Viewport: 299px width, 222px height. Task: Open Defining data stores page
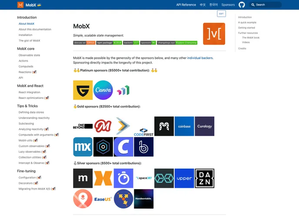[x=31, y=112]
